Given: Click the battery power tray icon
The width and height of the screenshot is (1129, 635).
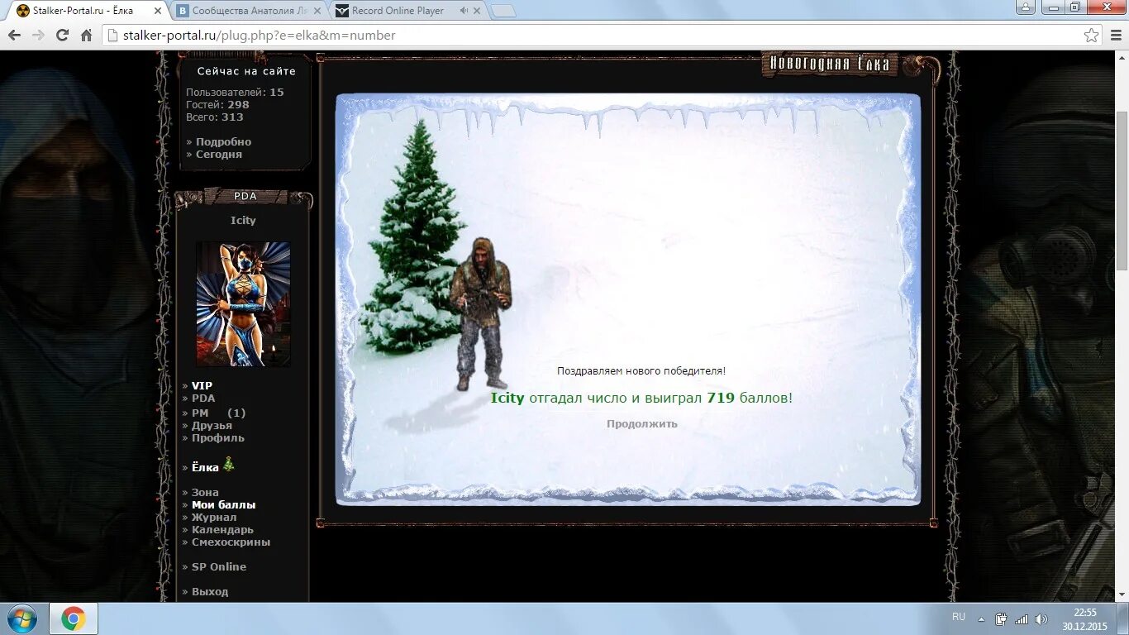Looking at the screenshot, I should coord(1002,618).
